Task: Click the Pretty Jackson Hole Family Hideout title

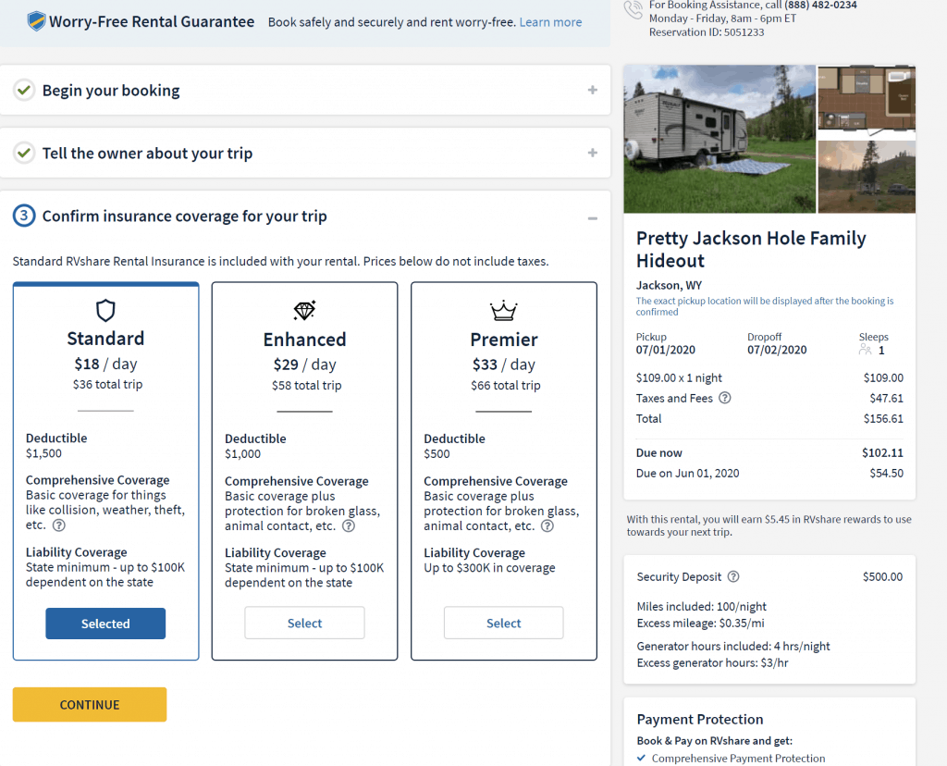Action: (x=751, y=249)
